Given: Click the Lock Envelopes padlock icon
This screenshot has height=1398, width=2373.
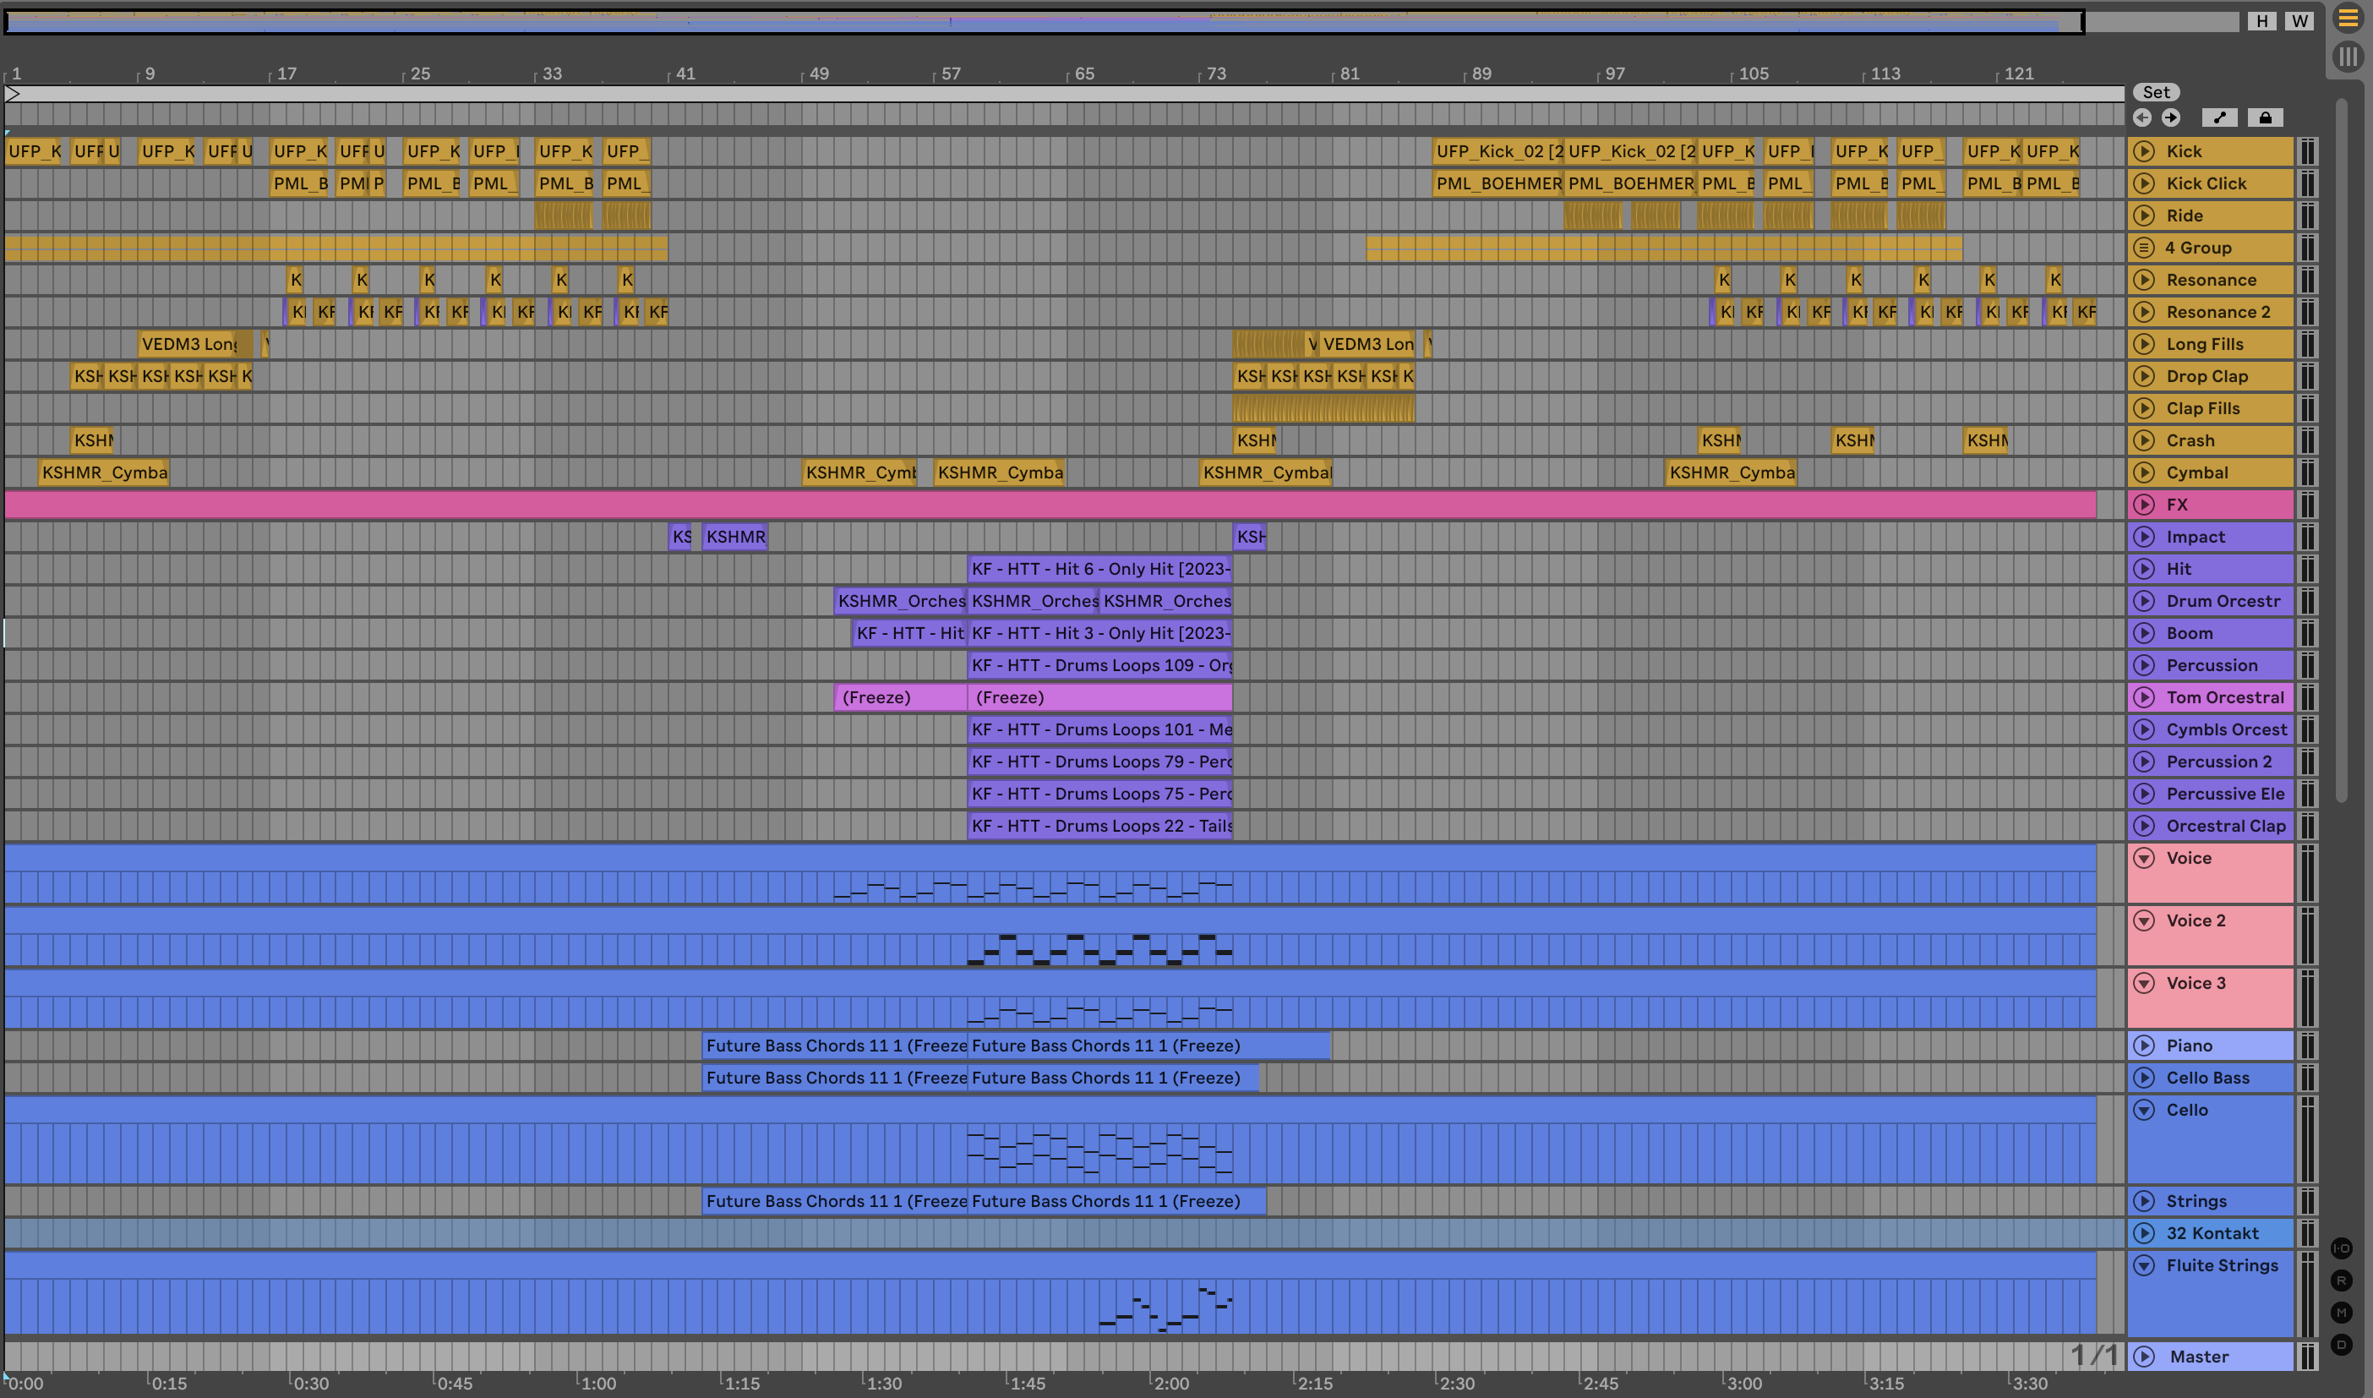Looking at the screenshot, I should [x=2266, y=117].
